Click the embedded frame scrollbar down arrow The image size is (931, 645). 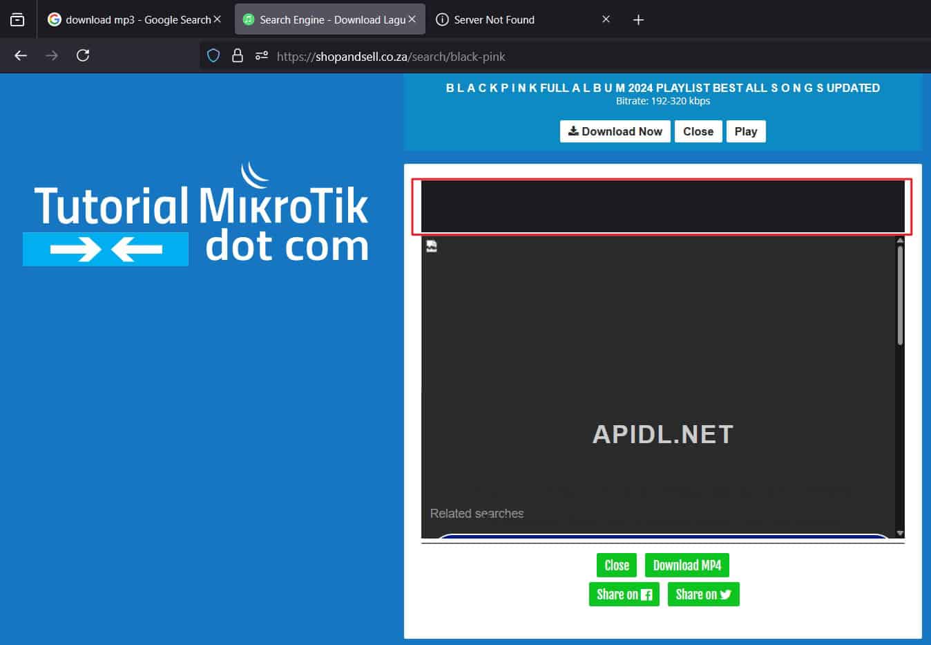point(900,533)
